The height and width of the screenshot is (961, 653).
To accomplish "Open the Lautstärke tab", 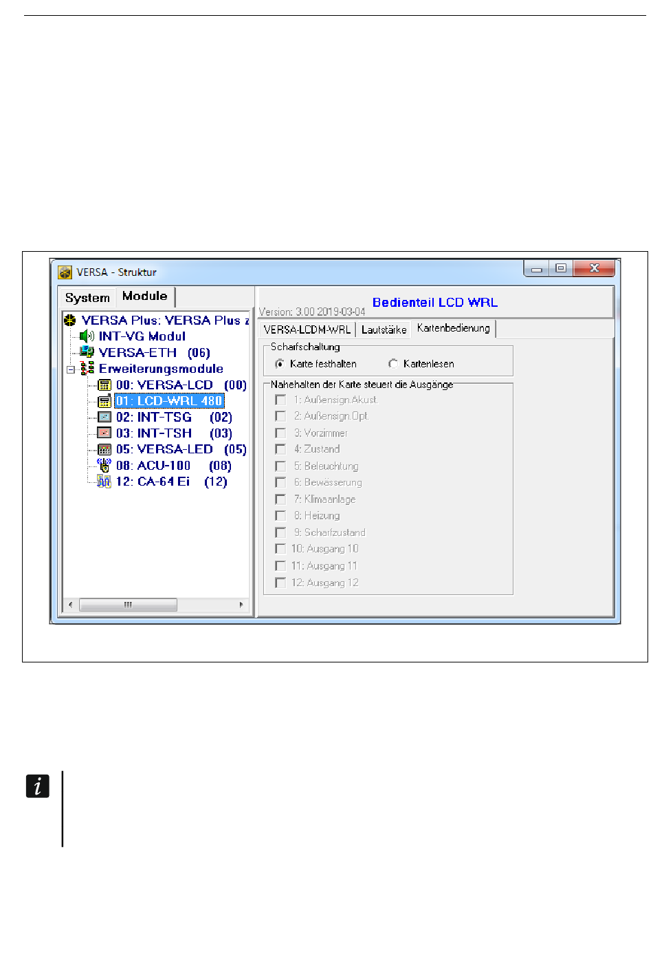I will (x=384, y=330).
